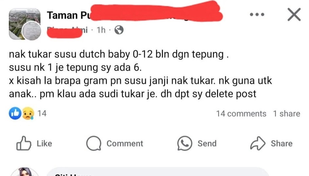Show who reacted via the 14 count
This screenshot has width=309, height=176.
(42, 113)
